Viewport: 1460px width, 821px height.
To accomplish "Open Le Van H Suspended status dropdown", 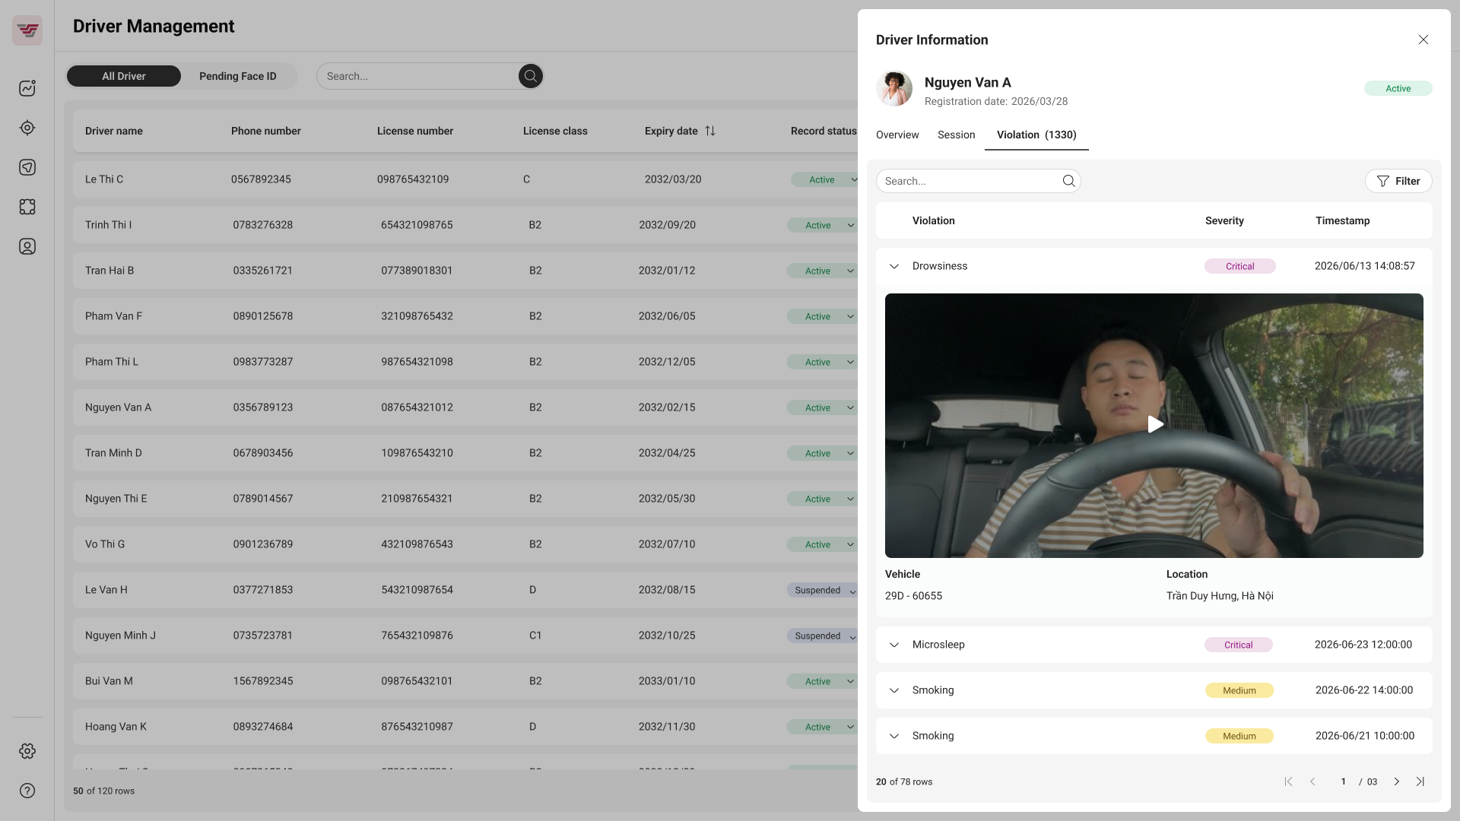I will pyautogui.click(x=823, y=590).
